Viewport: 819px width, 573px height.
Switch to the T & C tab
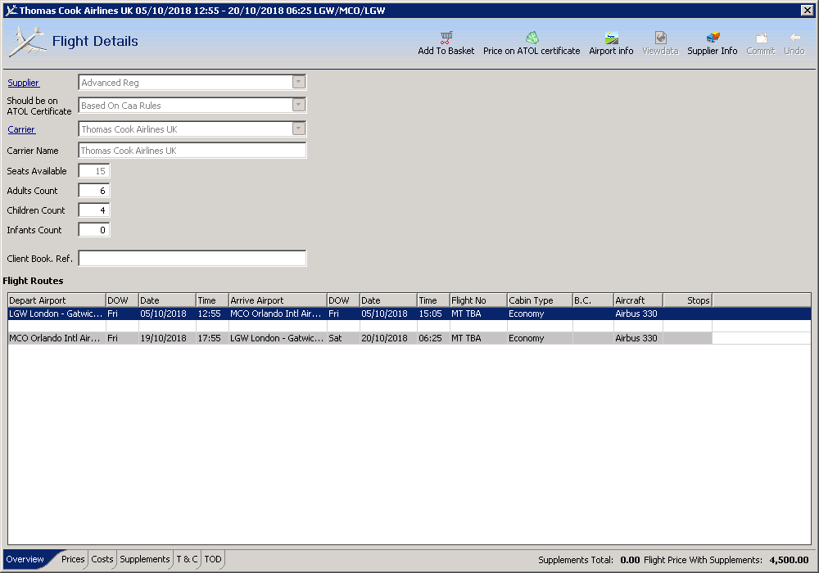point(187,559)
